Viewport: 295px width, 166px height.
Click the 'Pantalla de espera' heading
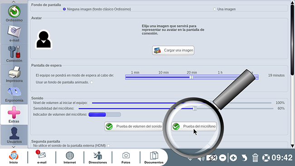[x=46, y=65]
